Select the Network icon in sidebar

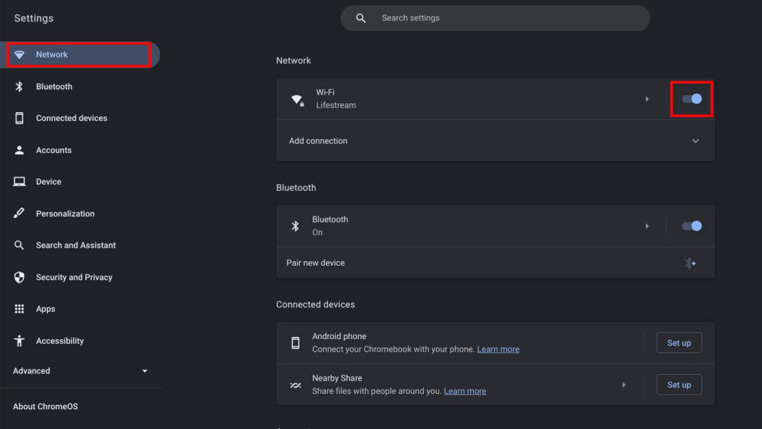click(x=20, y=54)
